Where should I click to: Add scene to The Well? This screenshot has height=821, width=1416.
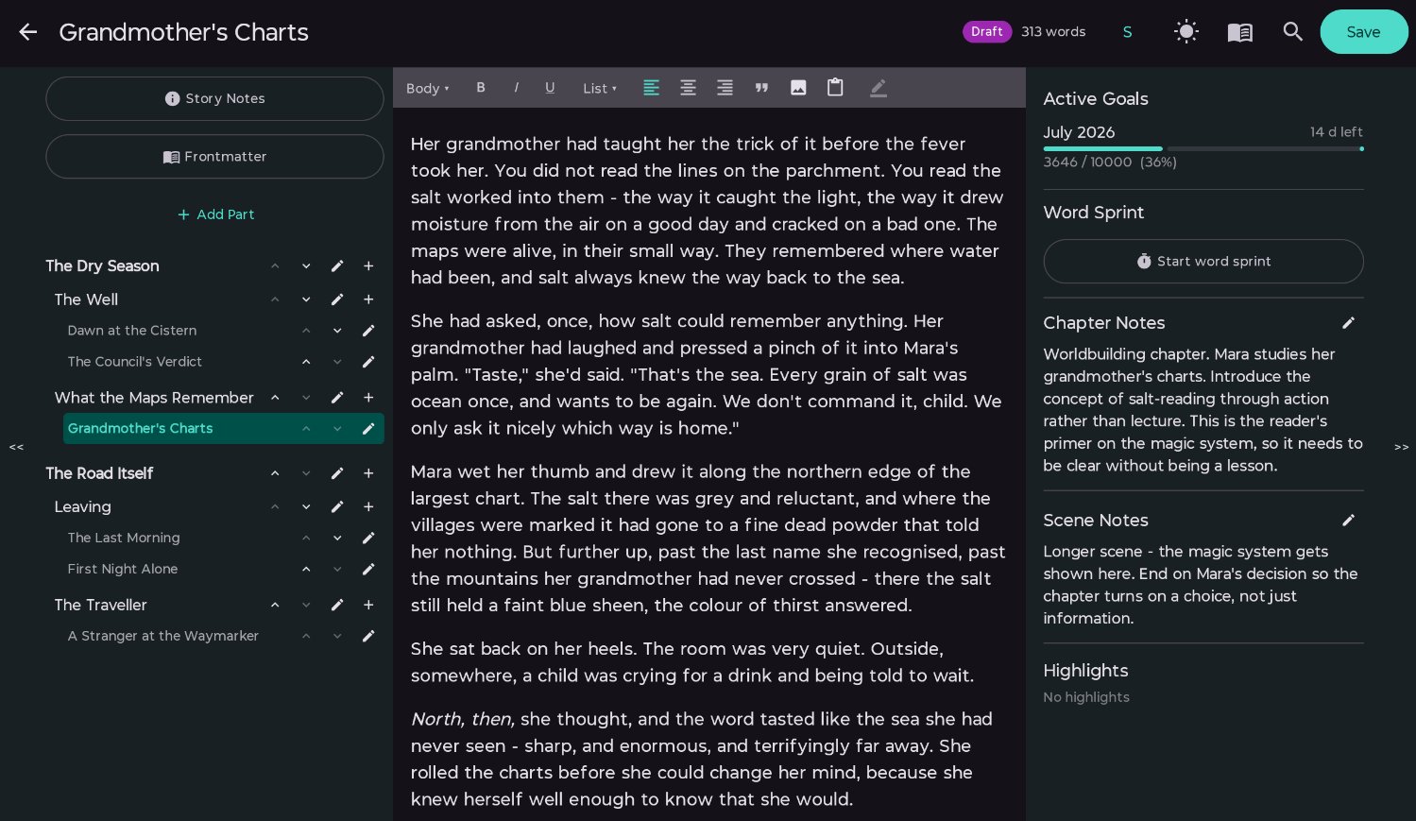click(368, 299)
